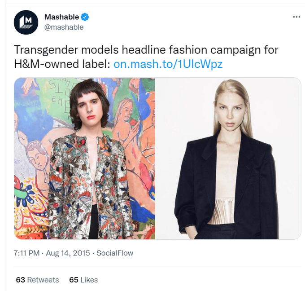Open the Mashable profile avatar

pyautogui.click(x=26, y=22)
